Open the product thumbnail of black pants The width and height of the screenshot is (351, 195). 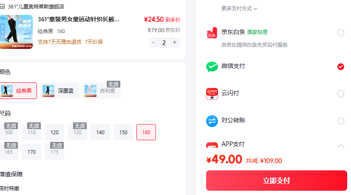click(16, 32)
